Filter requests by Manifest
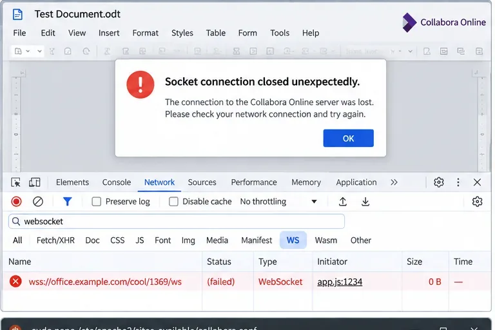This screenshot has height=330, width=495. (257, 240)
